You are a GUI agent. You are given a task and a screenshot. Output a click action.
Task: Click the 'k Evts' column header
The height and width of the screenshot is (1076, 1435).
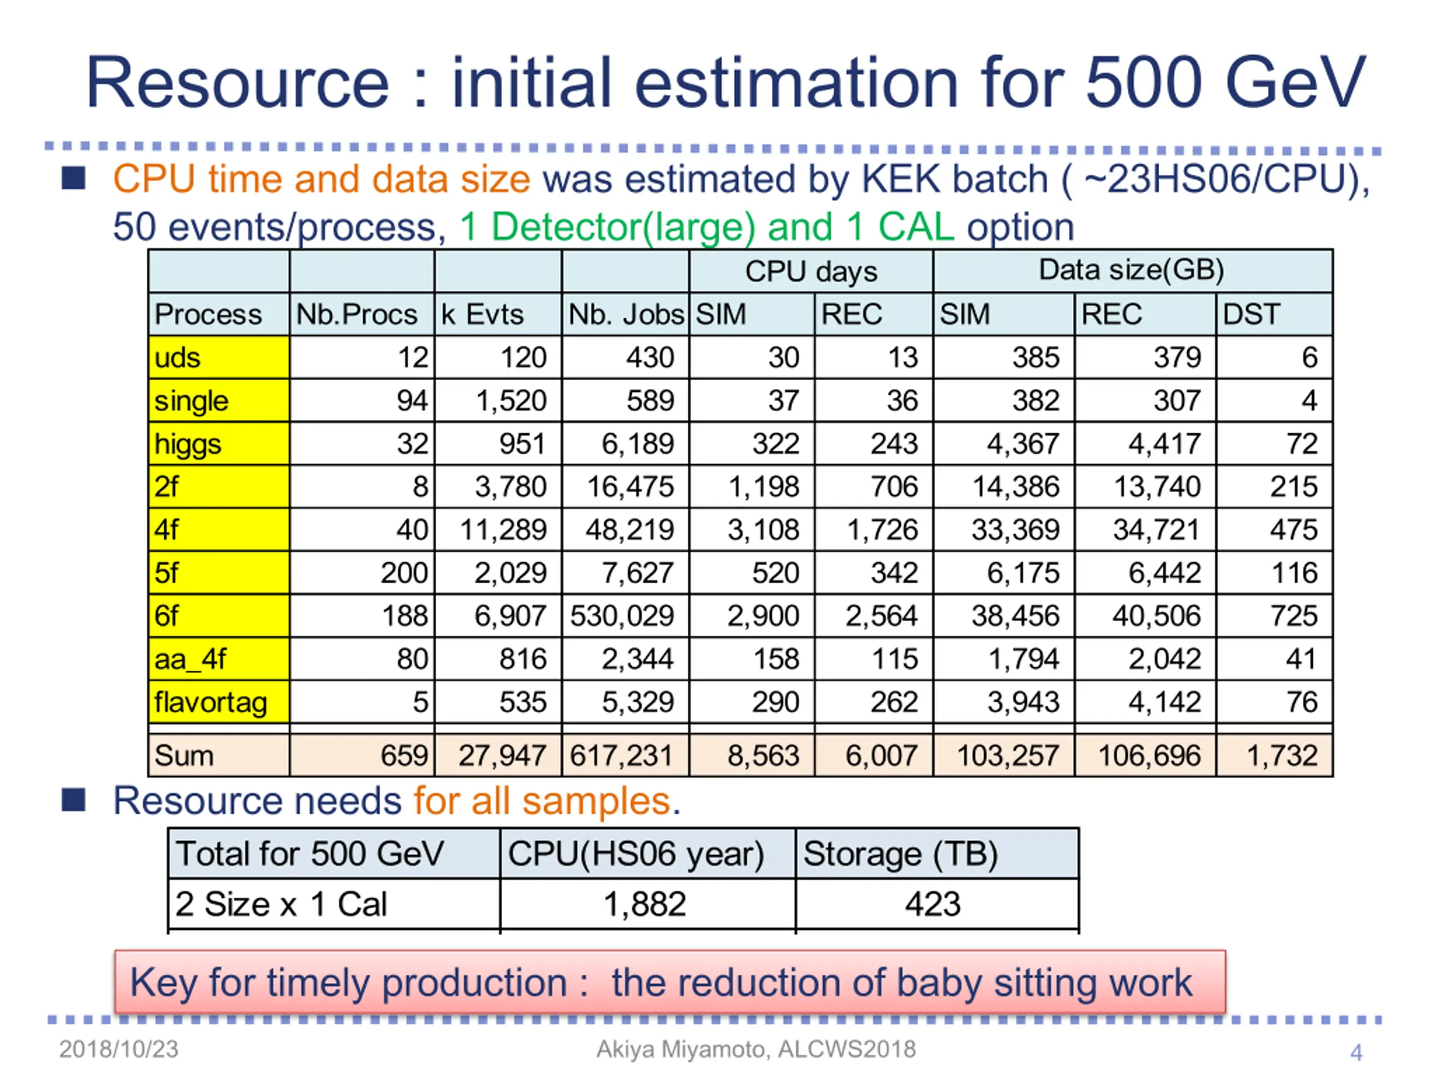pyautogui.click(x=498, y=314)
